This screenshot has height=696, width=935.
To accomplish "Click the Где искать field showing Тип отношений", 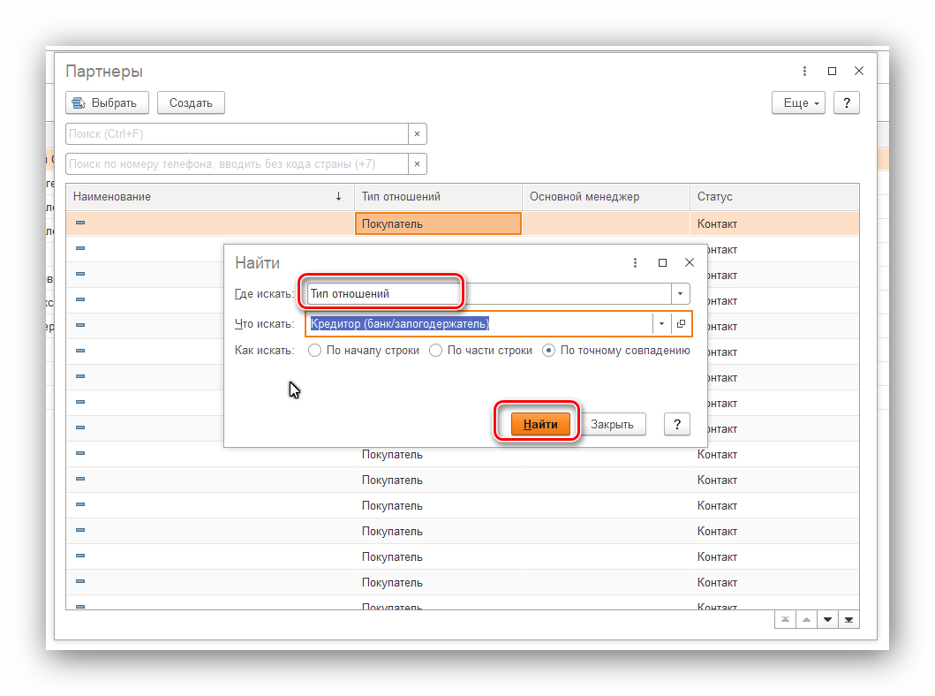I will pos(489,293).
